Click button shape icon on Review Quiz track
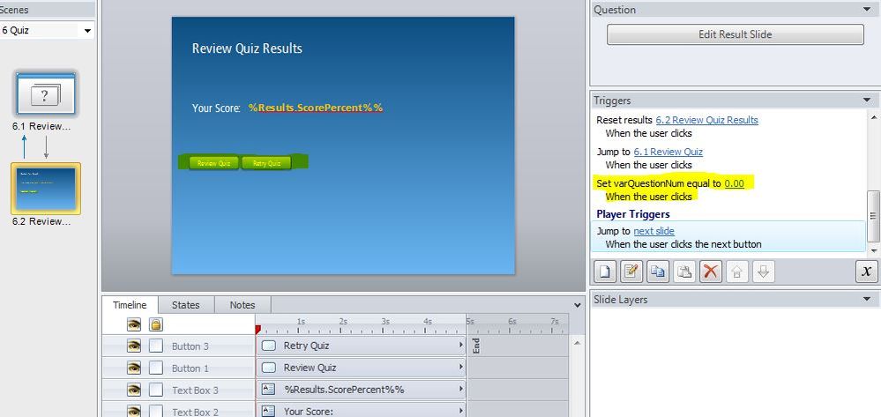 pyautogui.click(x=269, y=368)
